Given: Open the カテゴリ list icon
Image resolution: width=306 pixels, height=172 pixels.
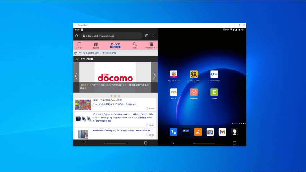Looking at the screenshot, I should click(79, 45).
